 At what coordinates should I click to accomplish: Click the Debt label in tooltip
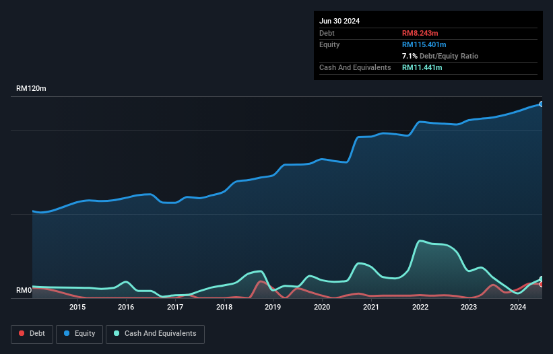[x=327, y=33]
